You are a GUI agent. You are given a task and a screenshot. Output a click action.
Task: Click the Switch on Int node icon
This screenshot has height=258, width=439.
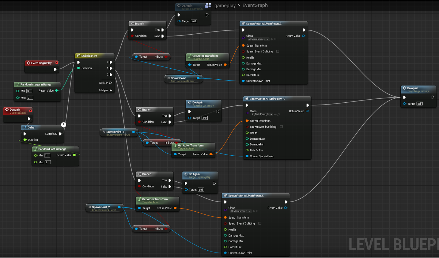pos(78,56)
